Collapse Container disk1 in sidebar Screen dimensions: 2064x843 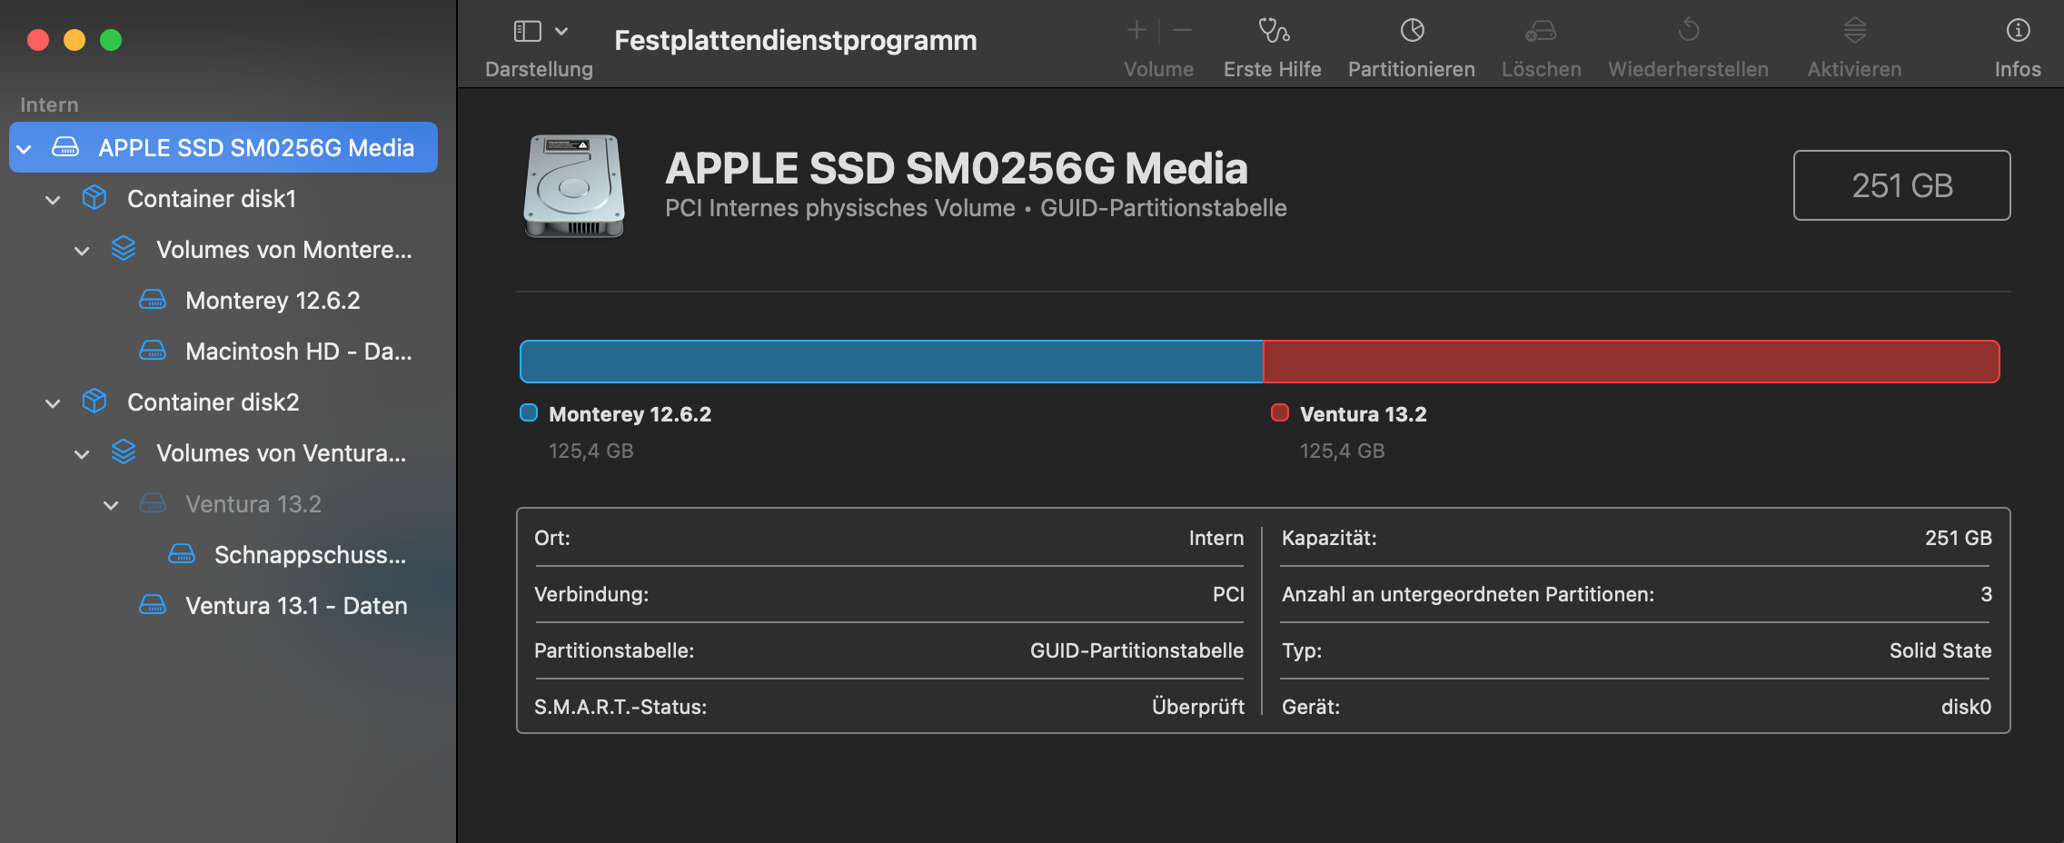pyautogui.click(x=54, y=200)
